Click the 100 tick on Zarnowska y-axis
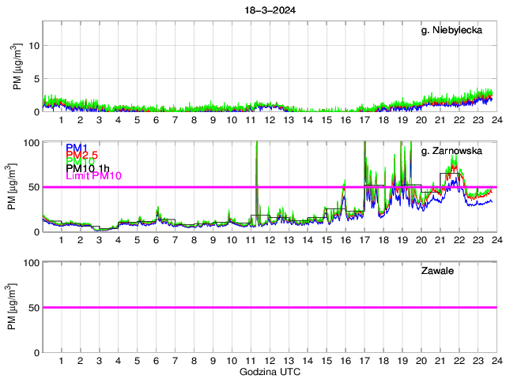This screenshot has width=506, height=379. pyautogui.click(x=32, y=142)
